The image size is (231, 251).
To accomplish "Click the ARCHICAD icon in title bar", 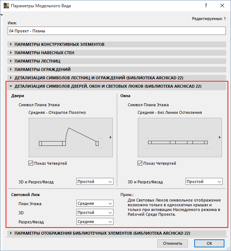I will (6, 5).
